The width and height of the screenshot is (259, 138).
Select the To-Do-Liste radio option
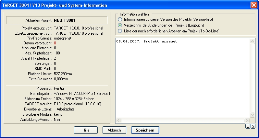pos(120,31)
